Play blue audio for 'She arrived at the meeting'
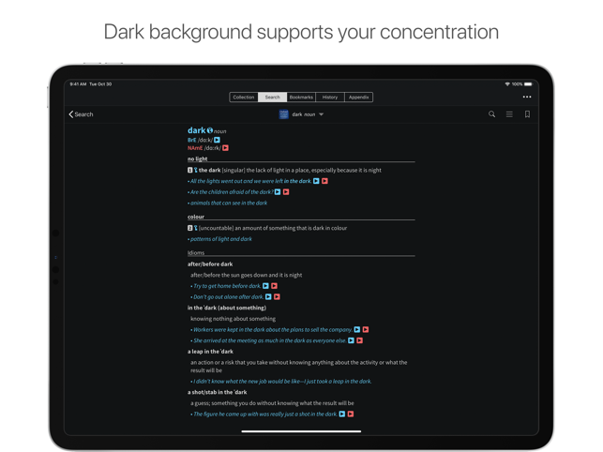603x452 pixels. (351, 340)
